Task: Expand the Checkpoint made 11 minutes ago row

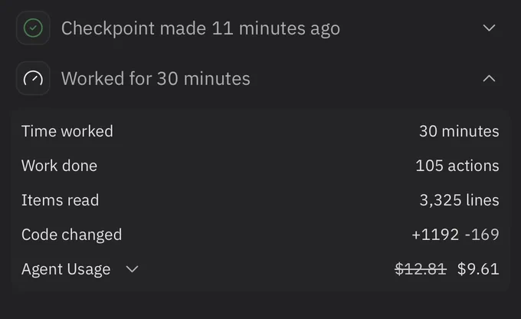Action: pyautogui.click(x=489, y=28)
